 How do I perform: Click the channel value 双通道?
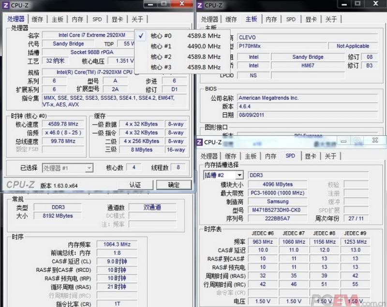152,207
